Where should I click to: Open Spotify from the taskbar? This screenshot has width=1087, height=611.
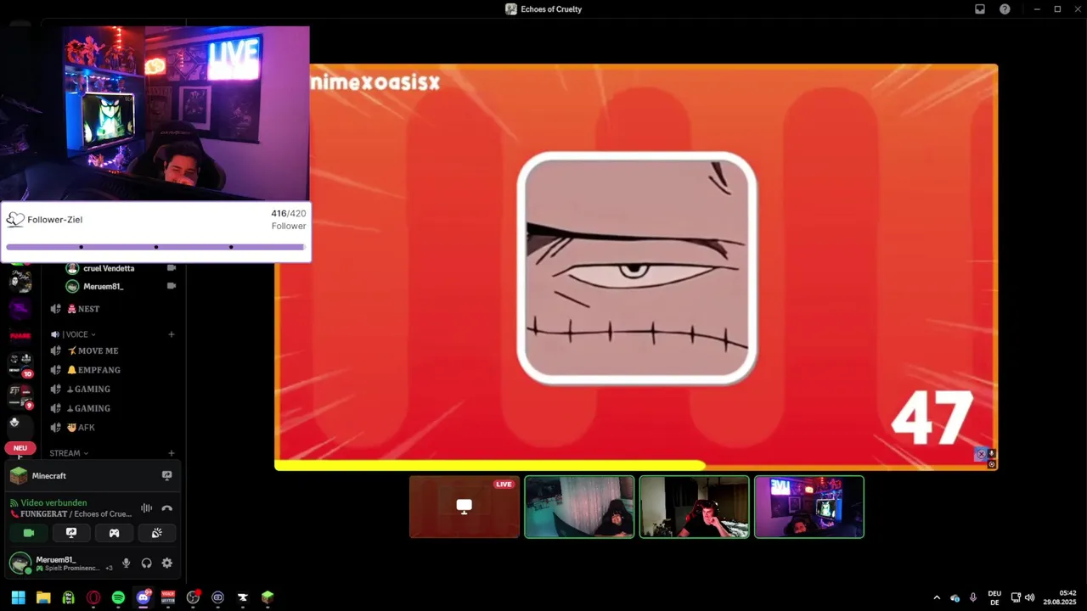pyautogui.click(x=118, y=597)
